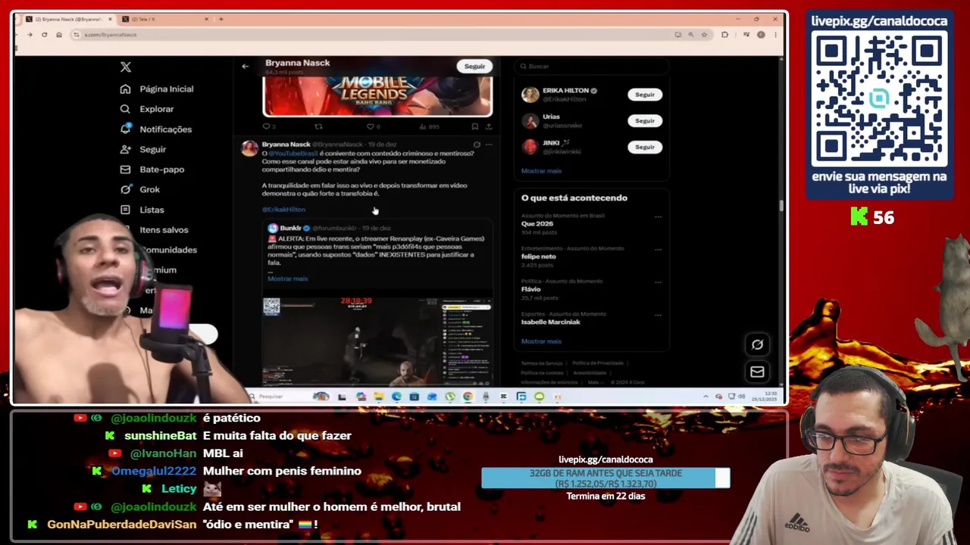Click the @ErikakHilton mention in the post
970x545 pixels.
pyautogui.click(x=283, y=210)
